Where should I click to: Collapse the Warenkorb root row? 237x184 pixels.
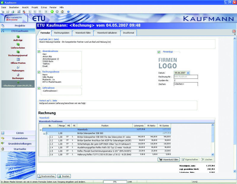point(41,130)
